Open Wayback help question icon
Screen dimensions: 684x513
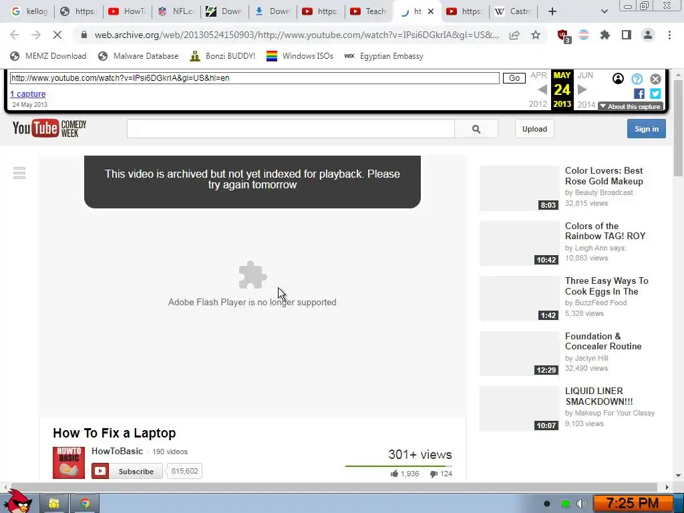[x=637, y=79]
